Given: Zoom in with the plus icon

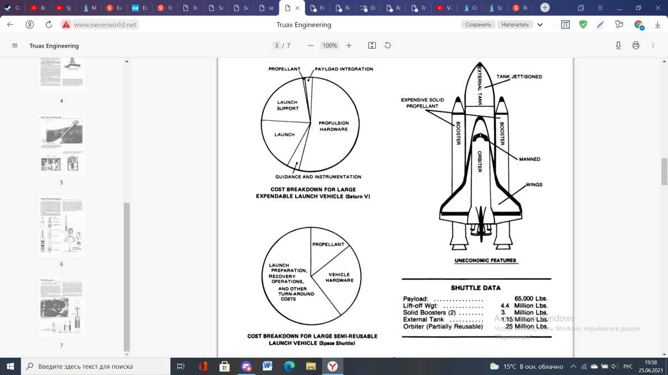Looking at the screenshot, I should click(349, 45).
